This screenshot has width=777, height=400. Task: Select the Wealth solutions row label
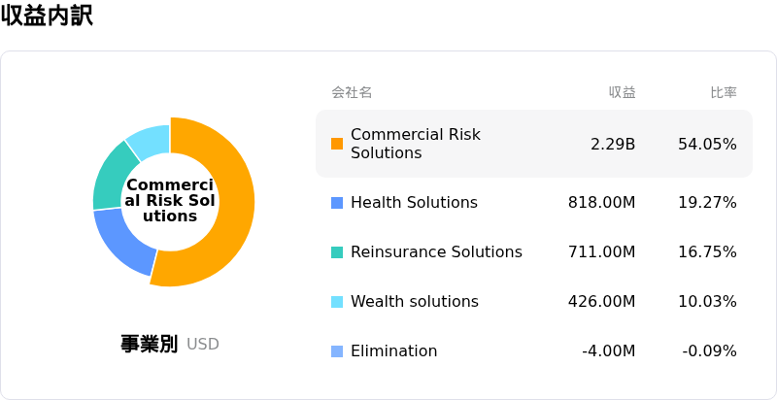(415, 302)
